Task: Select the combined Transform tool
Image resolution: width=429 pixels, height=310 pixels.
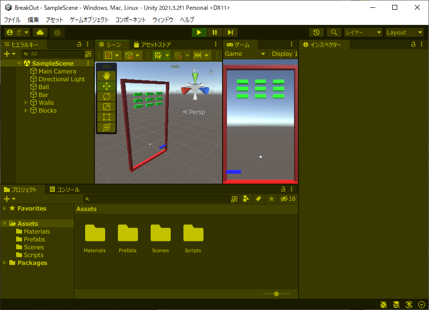Action: coord(107,127)
